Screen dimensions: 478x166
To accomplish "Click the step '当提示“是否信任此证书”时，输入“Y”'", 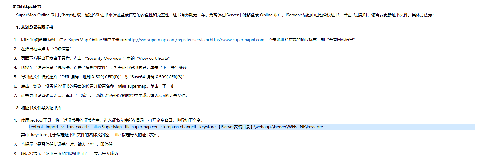I will point(67,144).
